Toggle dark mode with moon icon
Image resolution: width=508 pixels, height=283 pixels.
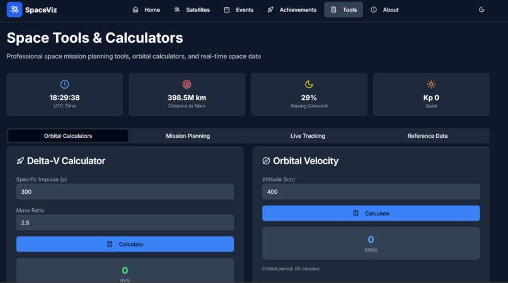[x=482, y=9]
